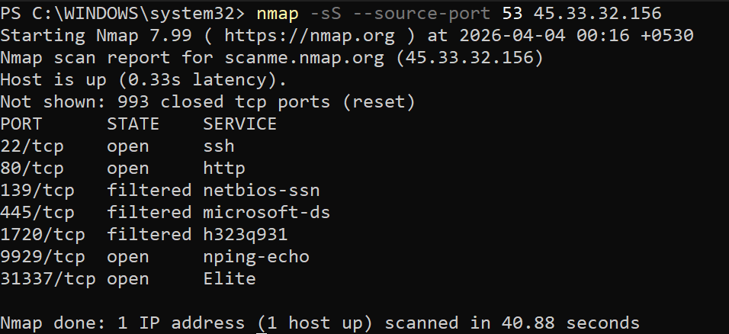729x334 pixels.
Task: Click the nping-echo service name
Action: (255, 256)
